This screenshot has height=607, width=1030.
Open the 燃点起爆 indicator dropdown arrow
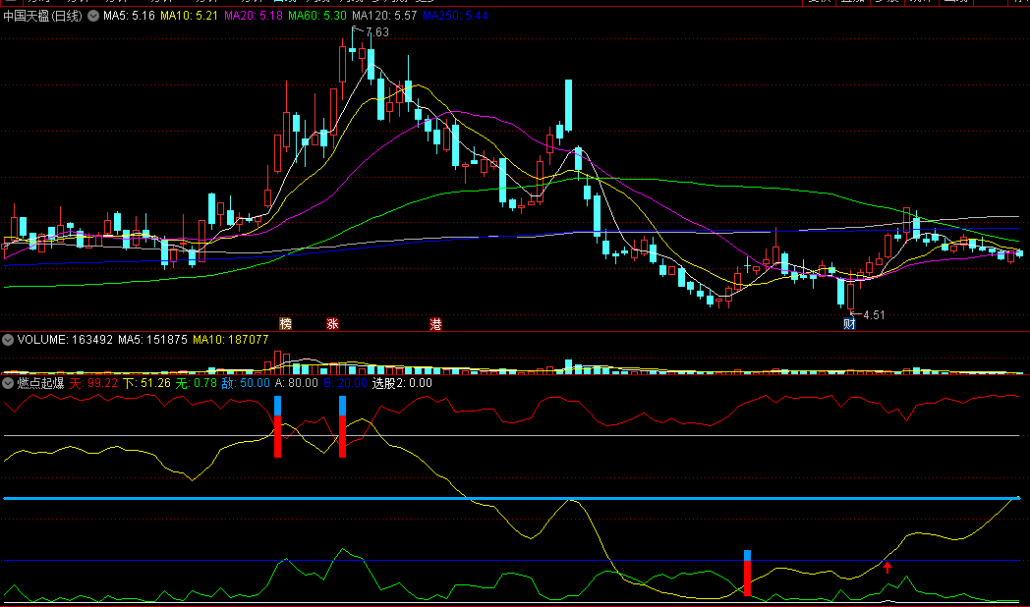pos(9,382)
